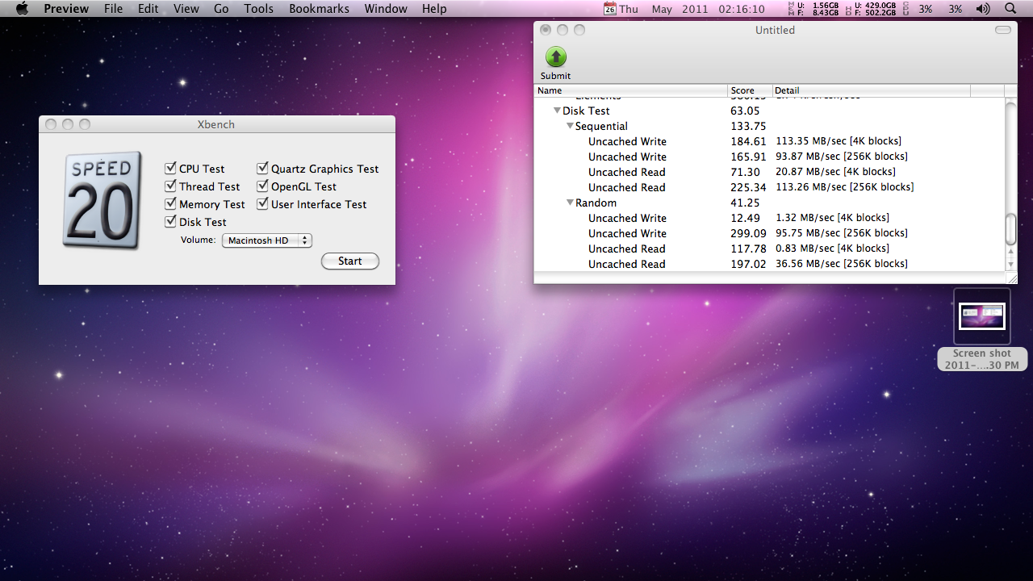This screenshot has height=581, width=1033.
Task: Disable the Disk Test checkbox in Xbench
Action: 170,222
